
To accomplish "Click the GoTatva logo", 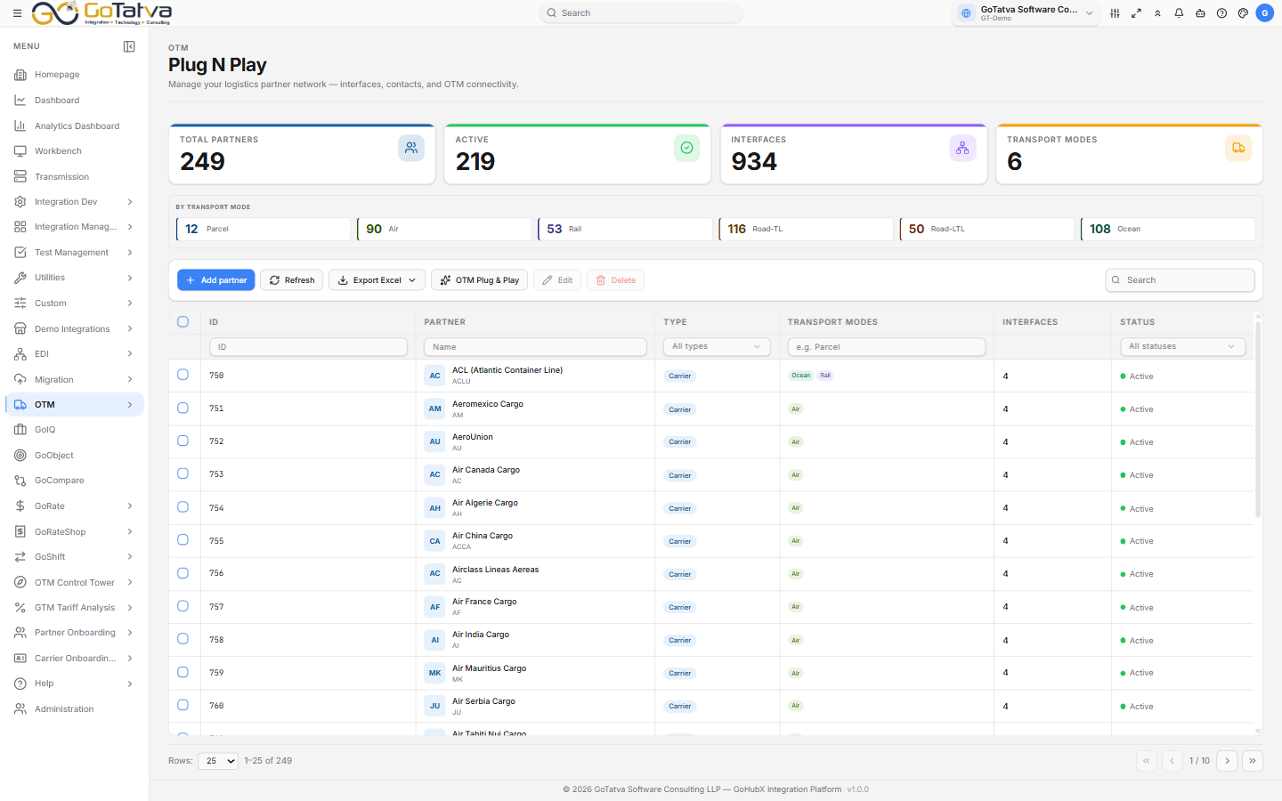I will (x=101, y=12).
